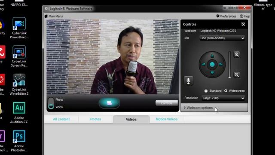275x155 pixels.
Task: Switch to the Videos tab
Action: click(x=131, y=119)
